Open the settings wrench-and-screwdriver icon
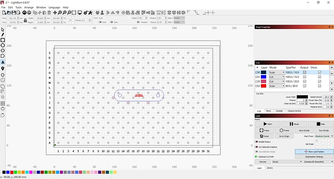 pos(91,13)
